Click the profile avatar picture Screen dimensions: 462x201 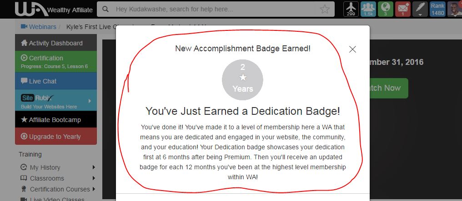click(455, 9)
